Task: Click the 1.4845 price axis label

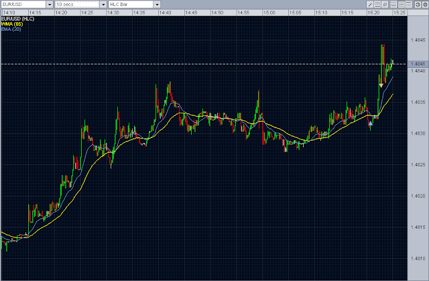Action: [x=418, y=40]
